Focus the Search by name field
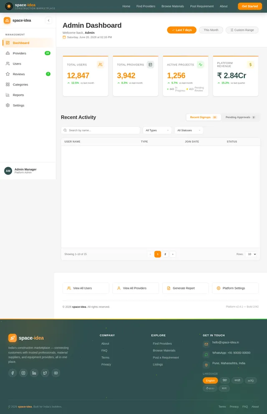Viewport: 267px width, 414px height. click(101, 130)
